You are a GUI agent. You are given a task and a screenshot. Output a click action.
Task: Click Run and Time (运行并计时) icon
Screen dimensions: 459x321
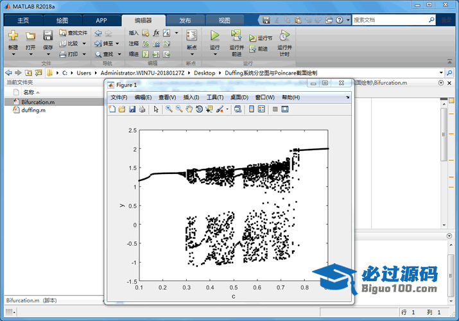click(284, 35)
